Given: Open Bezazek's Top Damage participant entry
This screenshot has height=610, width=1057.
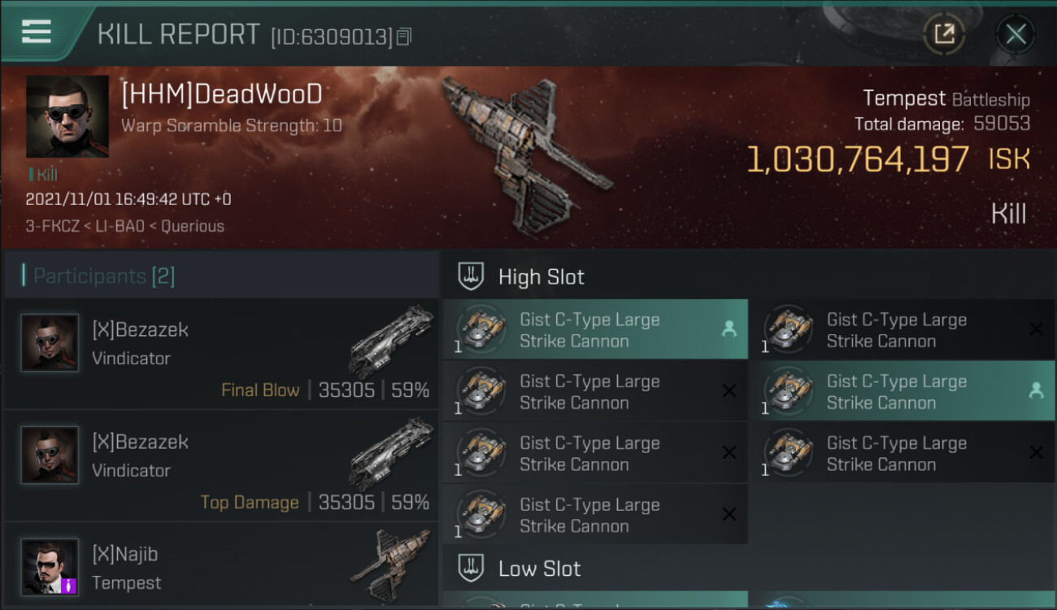Looking at the screenshot, I should pyautogui.click(x=221, y=466).
